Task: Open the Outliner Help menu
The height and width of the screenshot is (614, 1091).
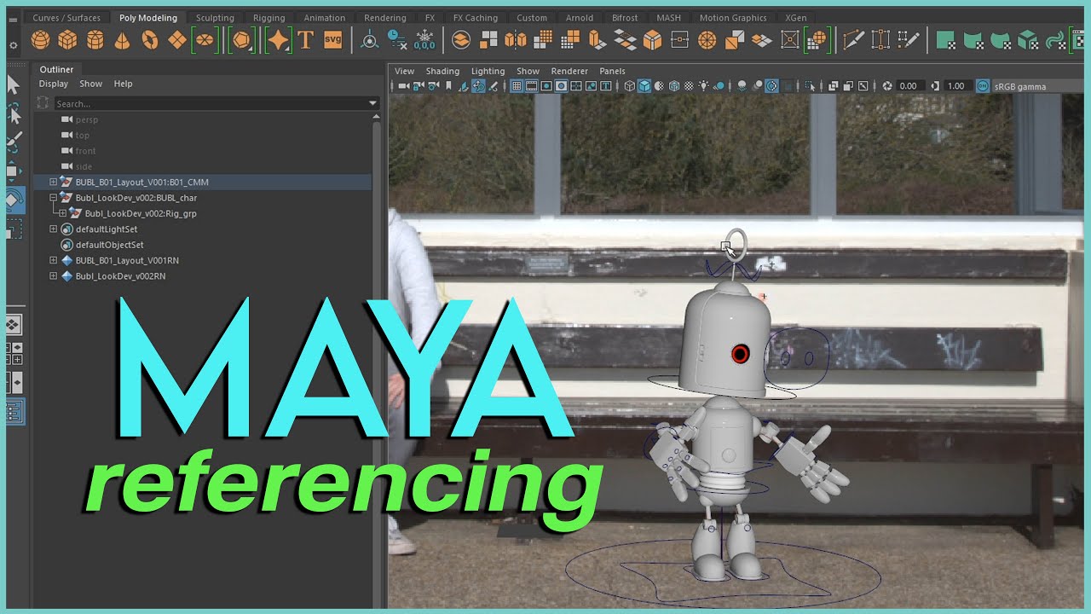Action: click(x=123, y=84)
